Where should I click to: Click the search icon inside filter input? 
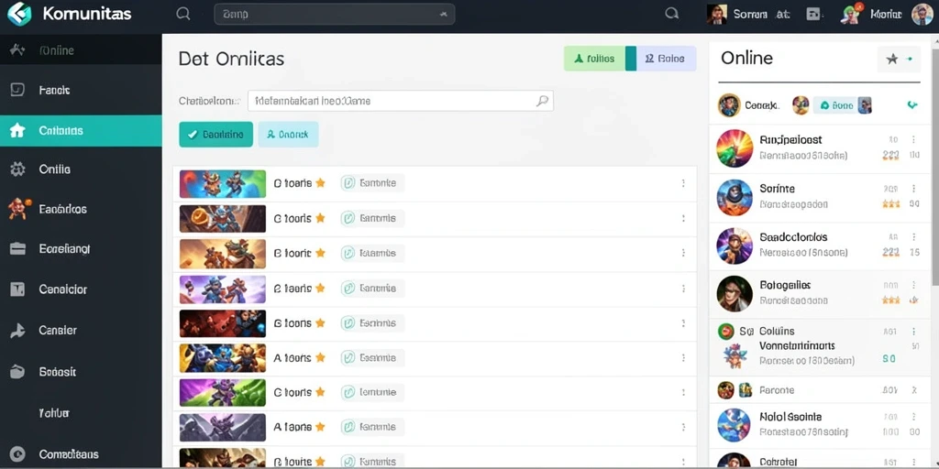[x=542, y=101]
